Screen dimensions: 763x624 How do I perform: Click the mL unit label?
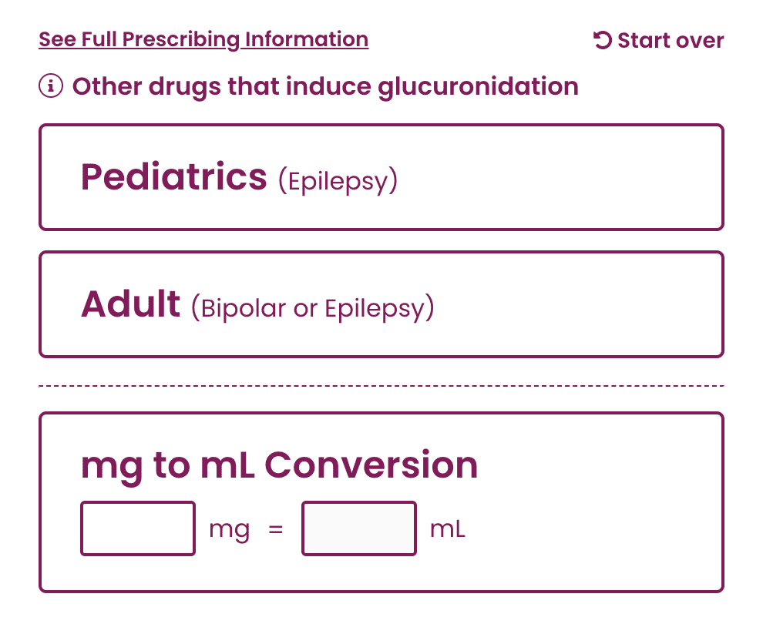click(448, 529)
